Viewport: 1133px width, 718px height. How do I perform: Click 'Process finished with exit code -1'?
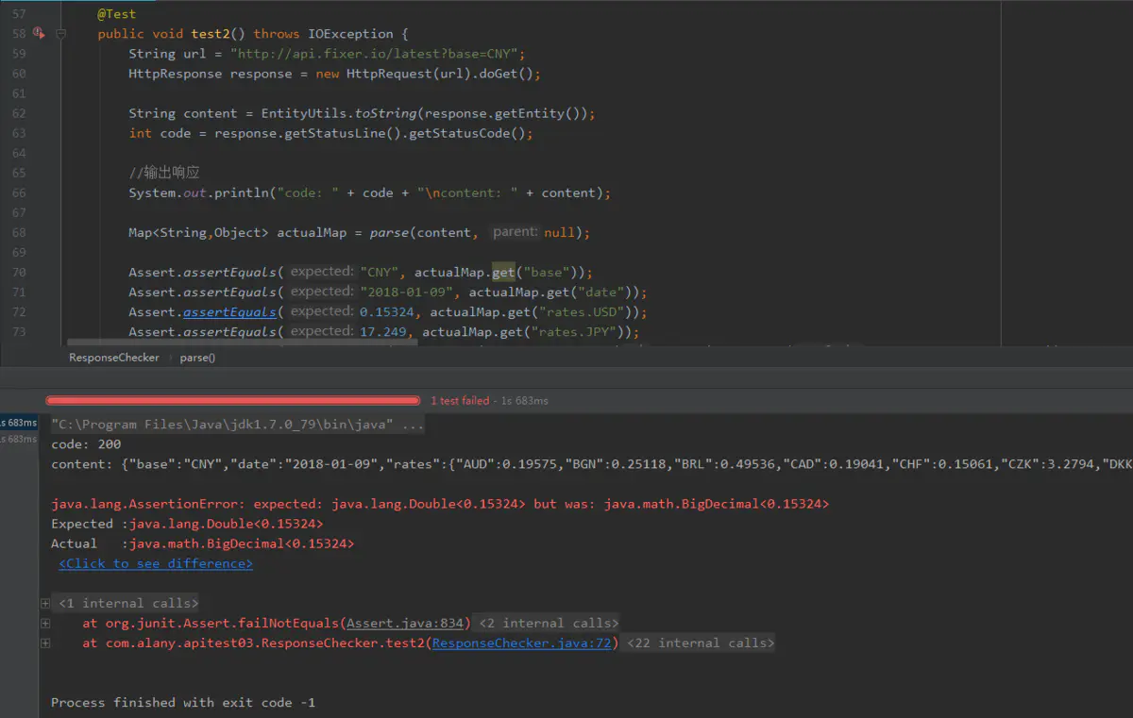coord(183,702)
